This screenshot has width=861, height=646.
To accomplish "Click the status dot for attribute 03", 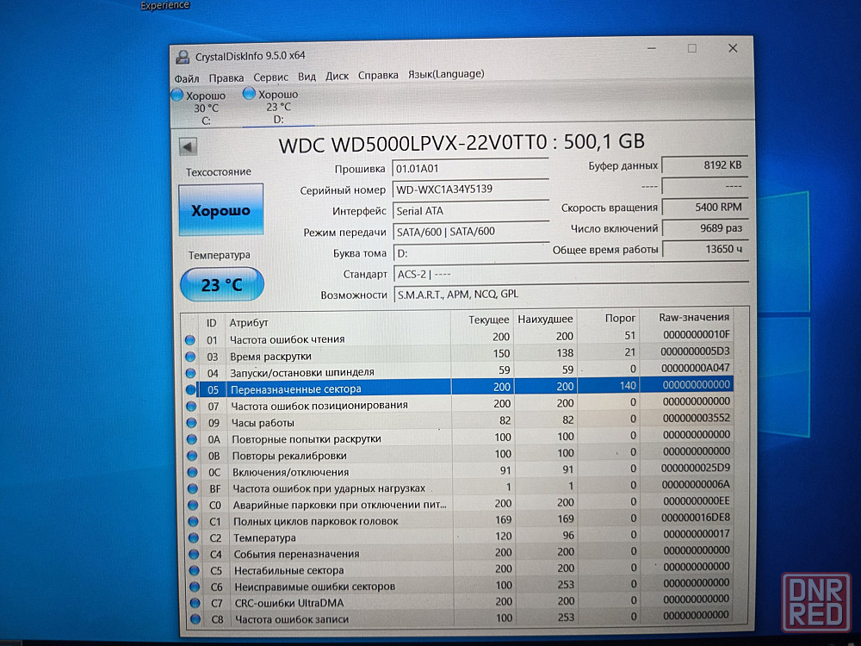I will pyautogui.click(x=190, y=357).
